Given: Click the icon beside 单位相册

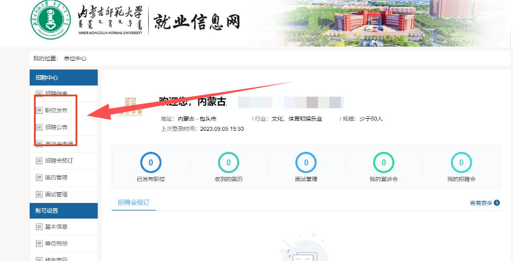Looking at the screenshot, I should (39, 244).
